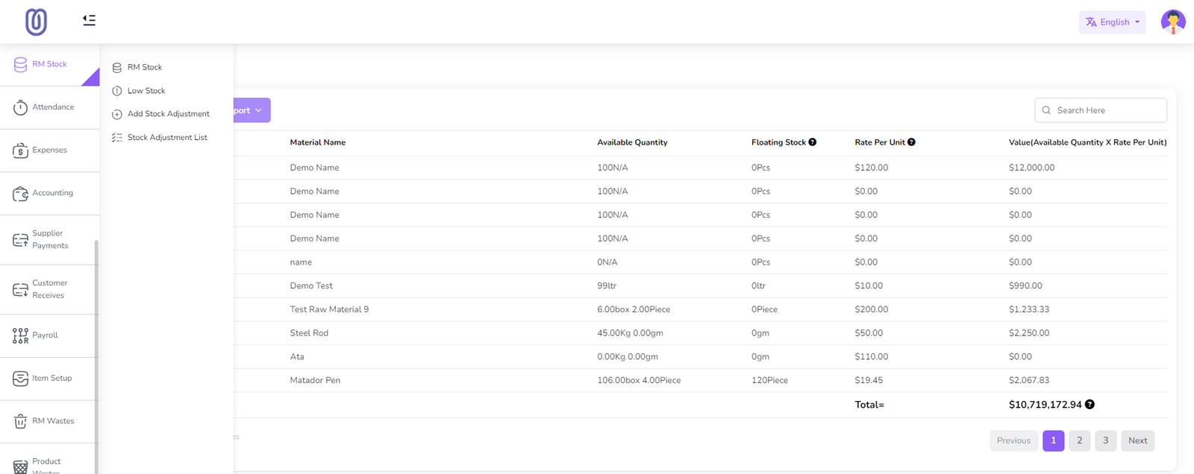Expand the Item Setup sidebar menu
Image resolution: width=1194 pixels, height=474 pixels.
pos(51,379)
